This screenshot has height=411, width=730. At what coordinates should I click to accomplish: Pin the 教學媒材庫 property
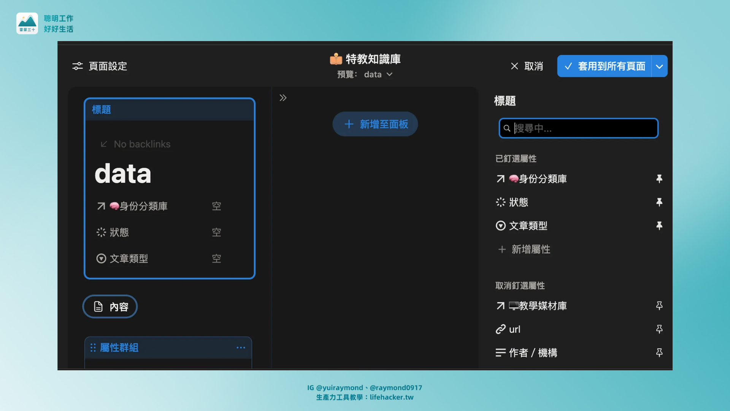659,306
